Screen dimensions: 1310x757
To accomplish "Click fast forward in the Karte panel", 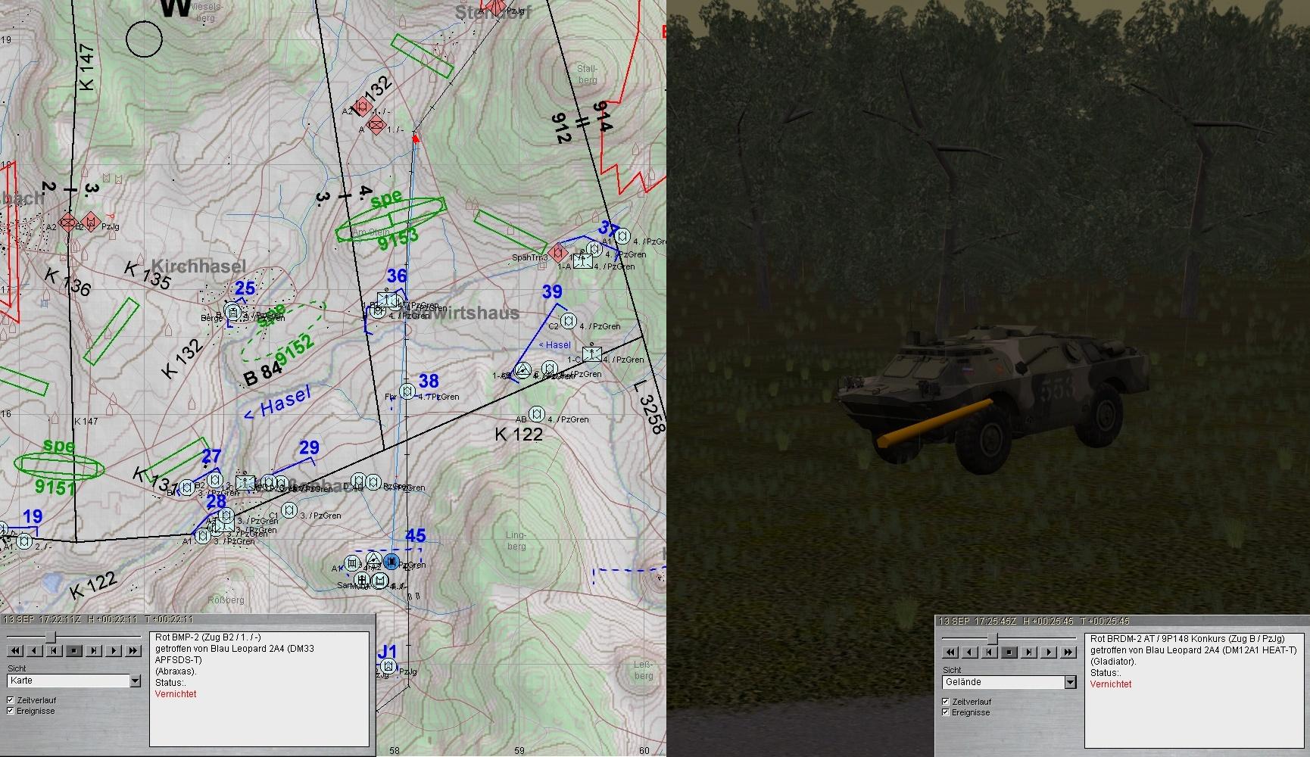I will click(133, 651).
